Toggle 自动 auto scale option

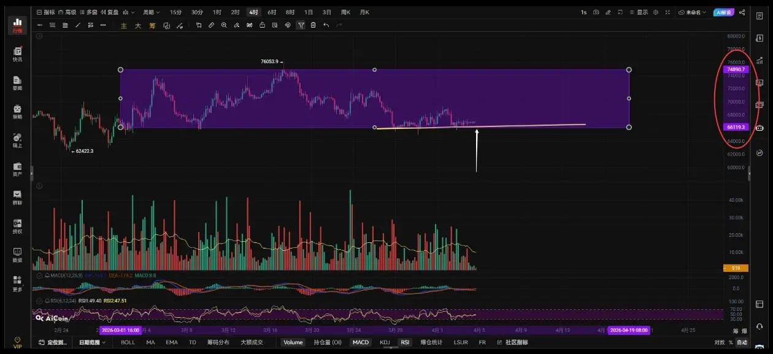point(742,342)
